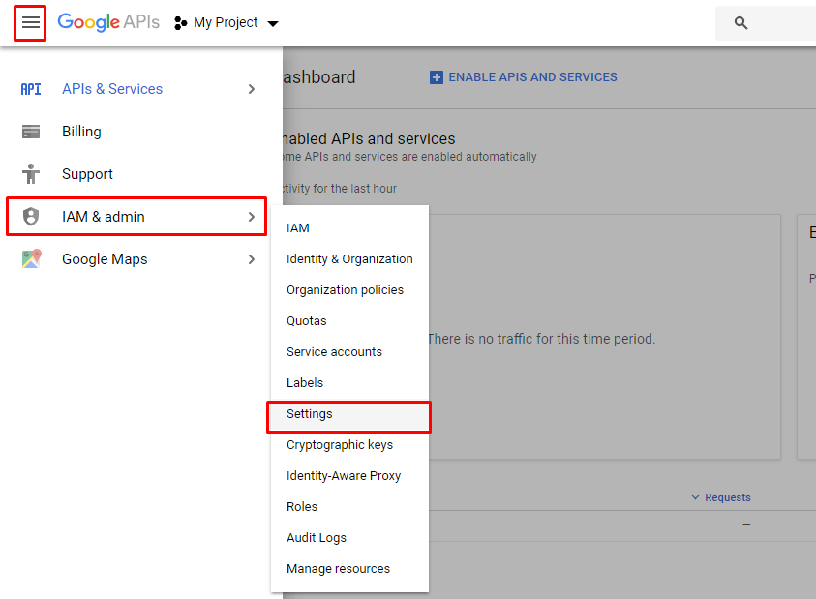Open Audit Logs from the submenu
816x599 pixels.
point(349,538)
